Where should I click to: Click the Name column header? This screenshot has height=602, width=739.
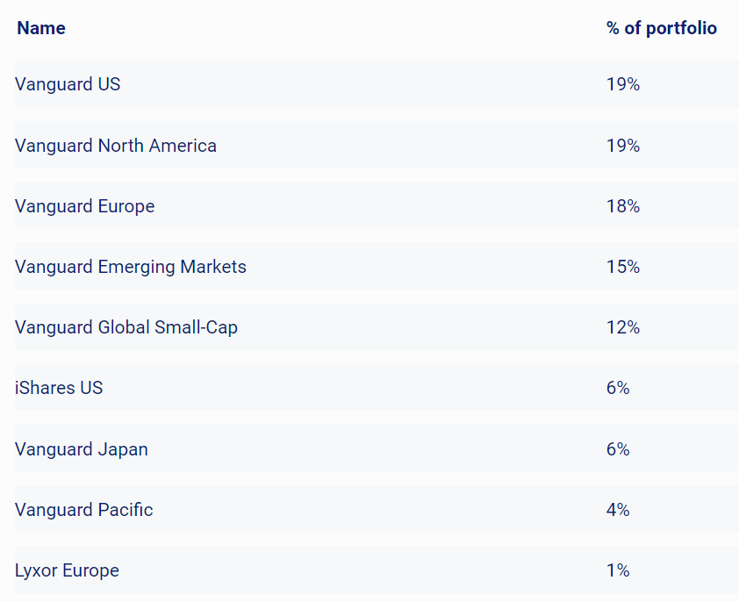pos(41,28)
